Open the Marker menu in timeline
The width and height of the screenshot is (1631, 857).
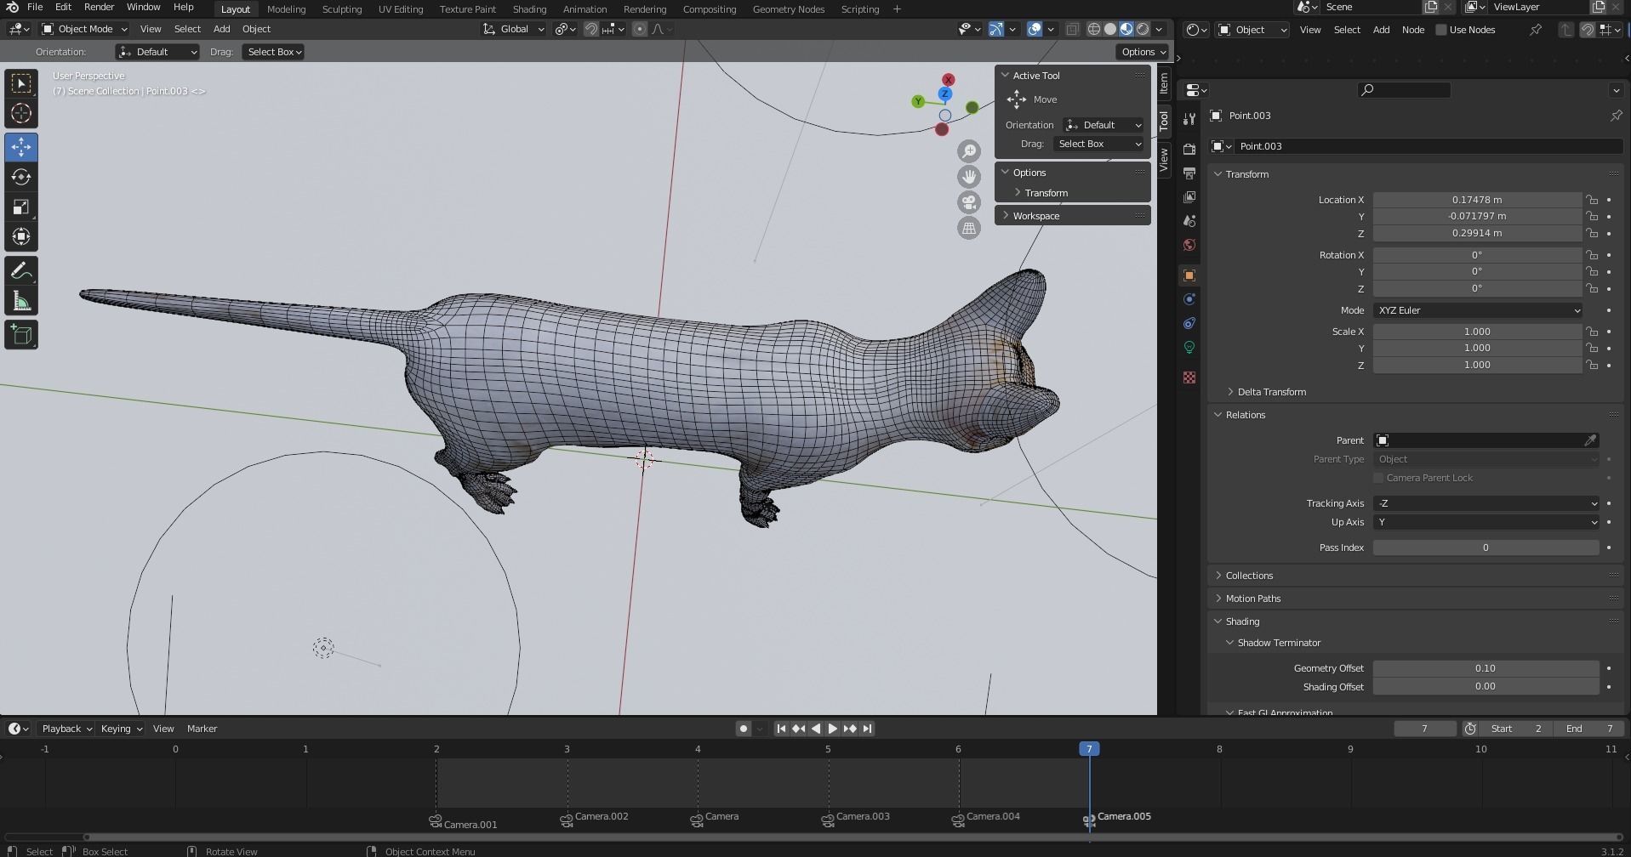click(202, 729)
